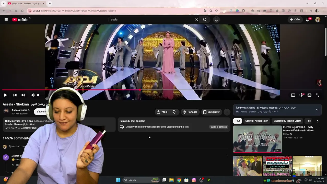Bookmark this page with the star icon
Screen dimensions: 327x184
(216, 11)
